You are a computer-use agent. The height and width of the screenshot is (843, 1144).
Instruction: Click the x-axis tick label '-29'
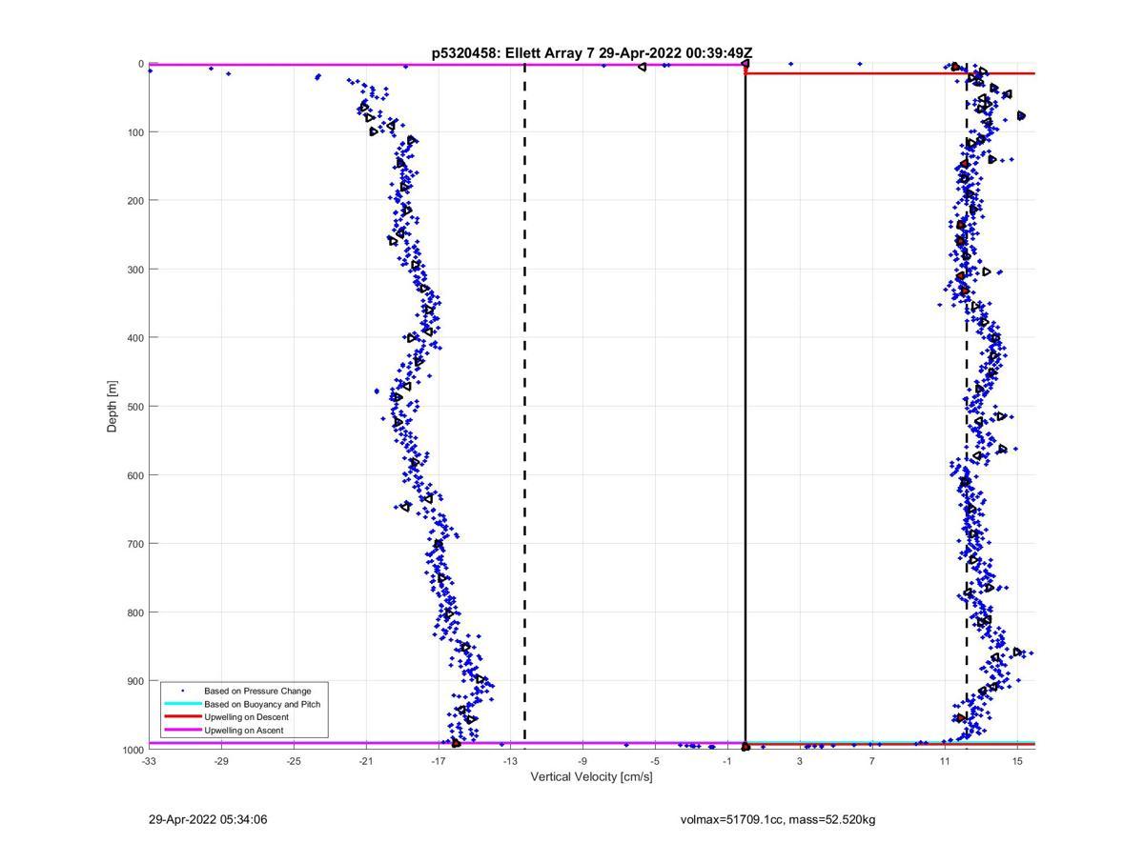point(221,761)
